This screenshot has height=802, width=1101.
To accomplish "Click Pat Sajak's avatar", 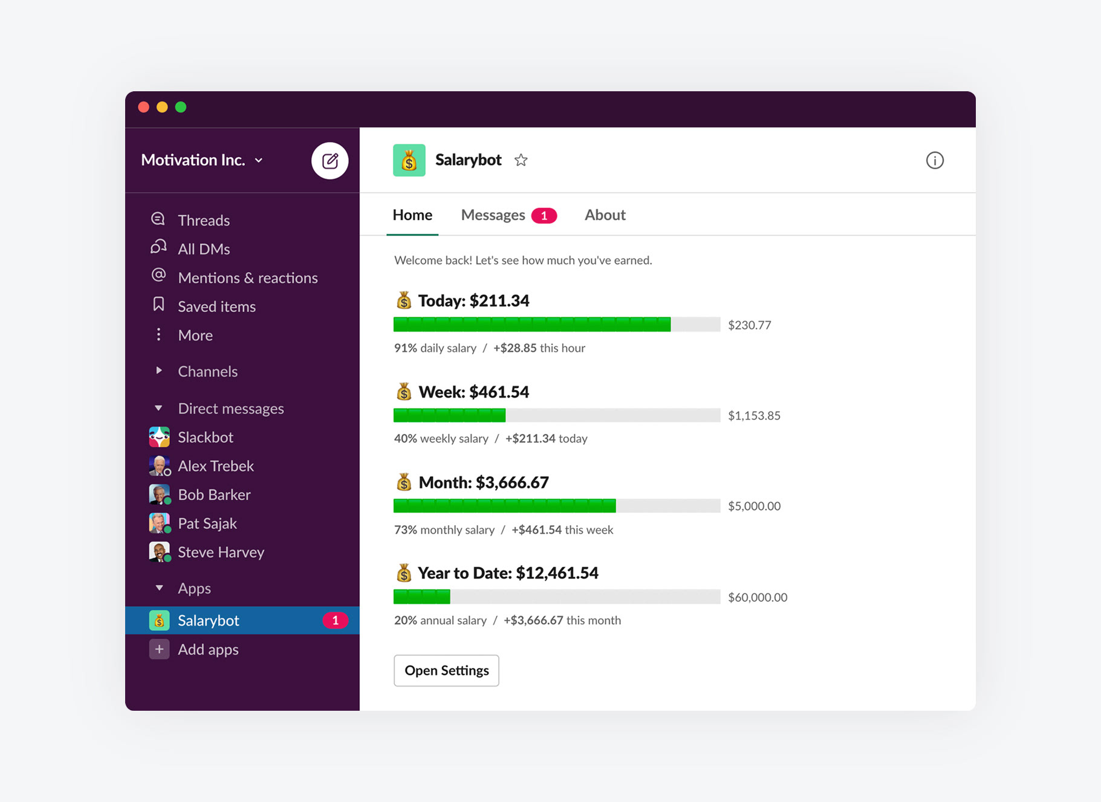I will pyautogui.click(x=159, y=523).
